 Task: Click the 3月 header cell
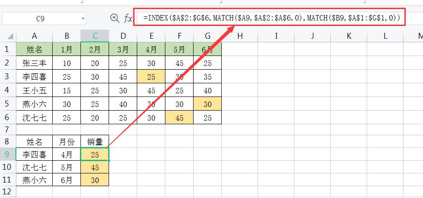(123, 49)
